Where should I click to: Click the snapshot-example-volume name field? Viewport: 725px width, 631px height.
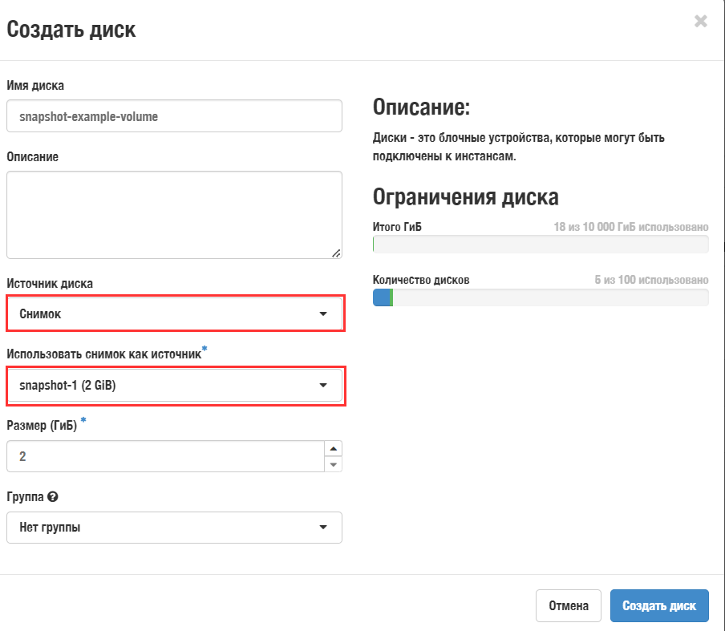point(174,115)
